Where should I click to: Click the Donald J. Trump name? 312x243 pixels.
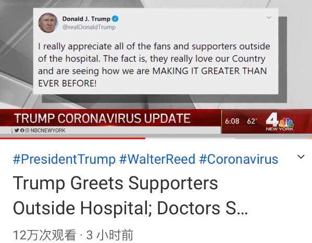[x=86, y=19]
